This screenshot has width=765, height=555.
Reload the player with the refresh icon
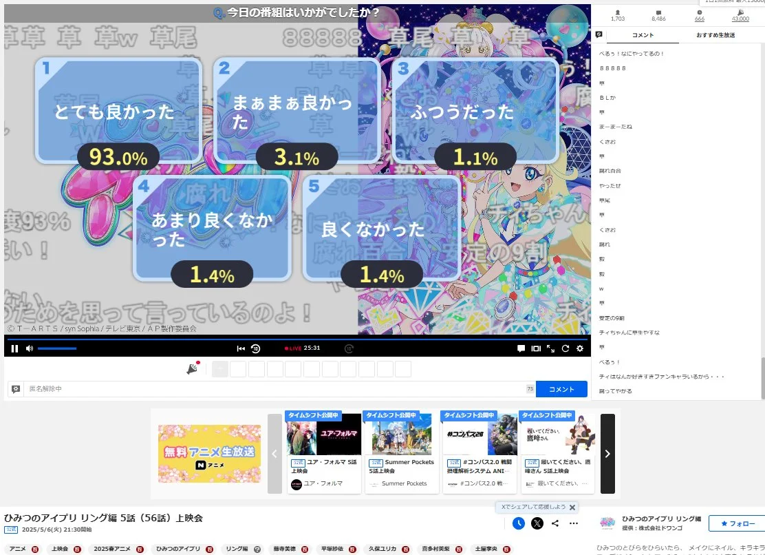[565, 348]
